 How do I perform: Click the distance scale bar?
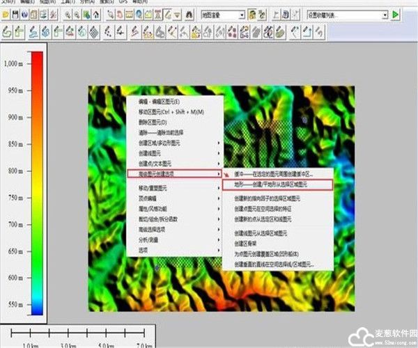[x=78, y=333]
